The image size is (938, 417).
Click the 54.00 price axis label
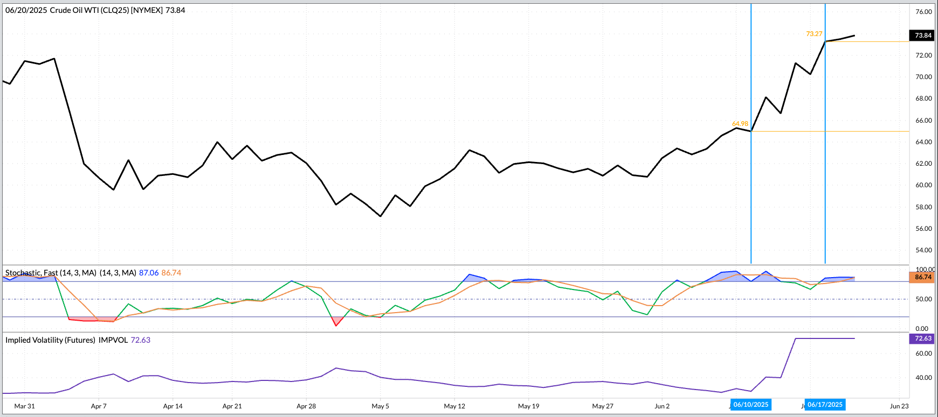pyautogui.click(x=923, y=250)
